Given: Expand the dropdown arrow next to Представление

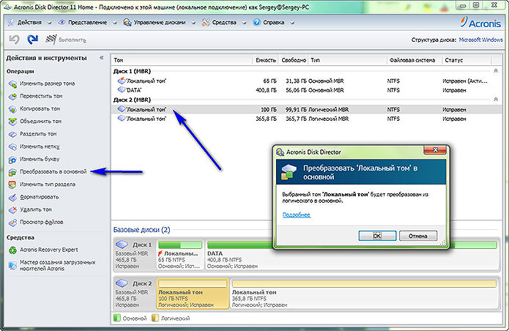Looking at the screenshot, I should tap(114, 23).
